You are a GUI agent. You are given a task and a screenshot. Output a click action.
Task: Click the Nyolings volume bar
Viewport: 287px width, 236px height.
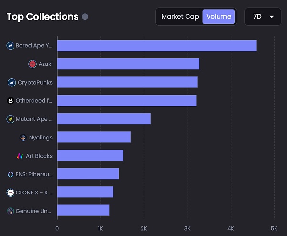[x=94, y=138]
